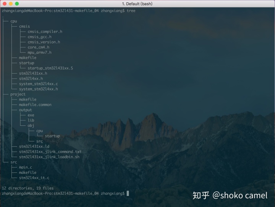Select the 'cmsis_gcc.h' file name

point(39,37)
